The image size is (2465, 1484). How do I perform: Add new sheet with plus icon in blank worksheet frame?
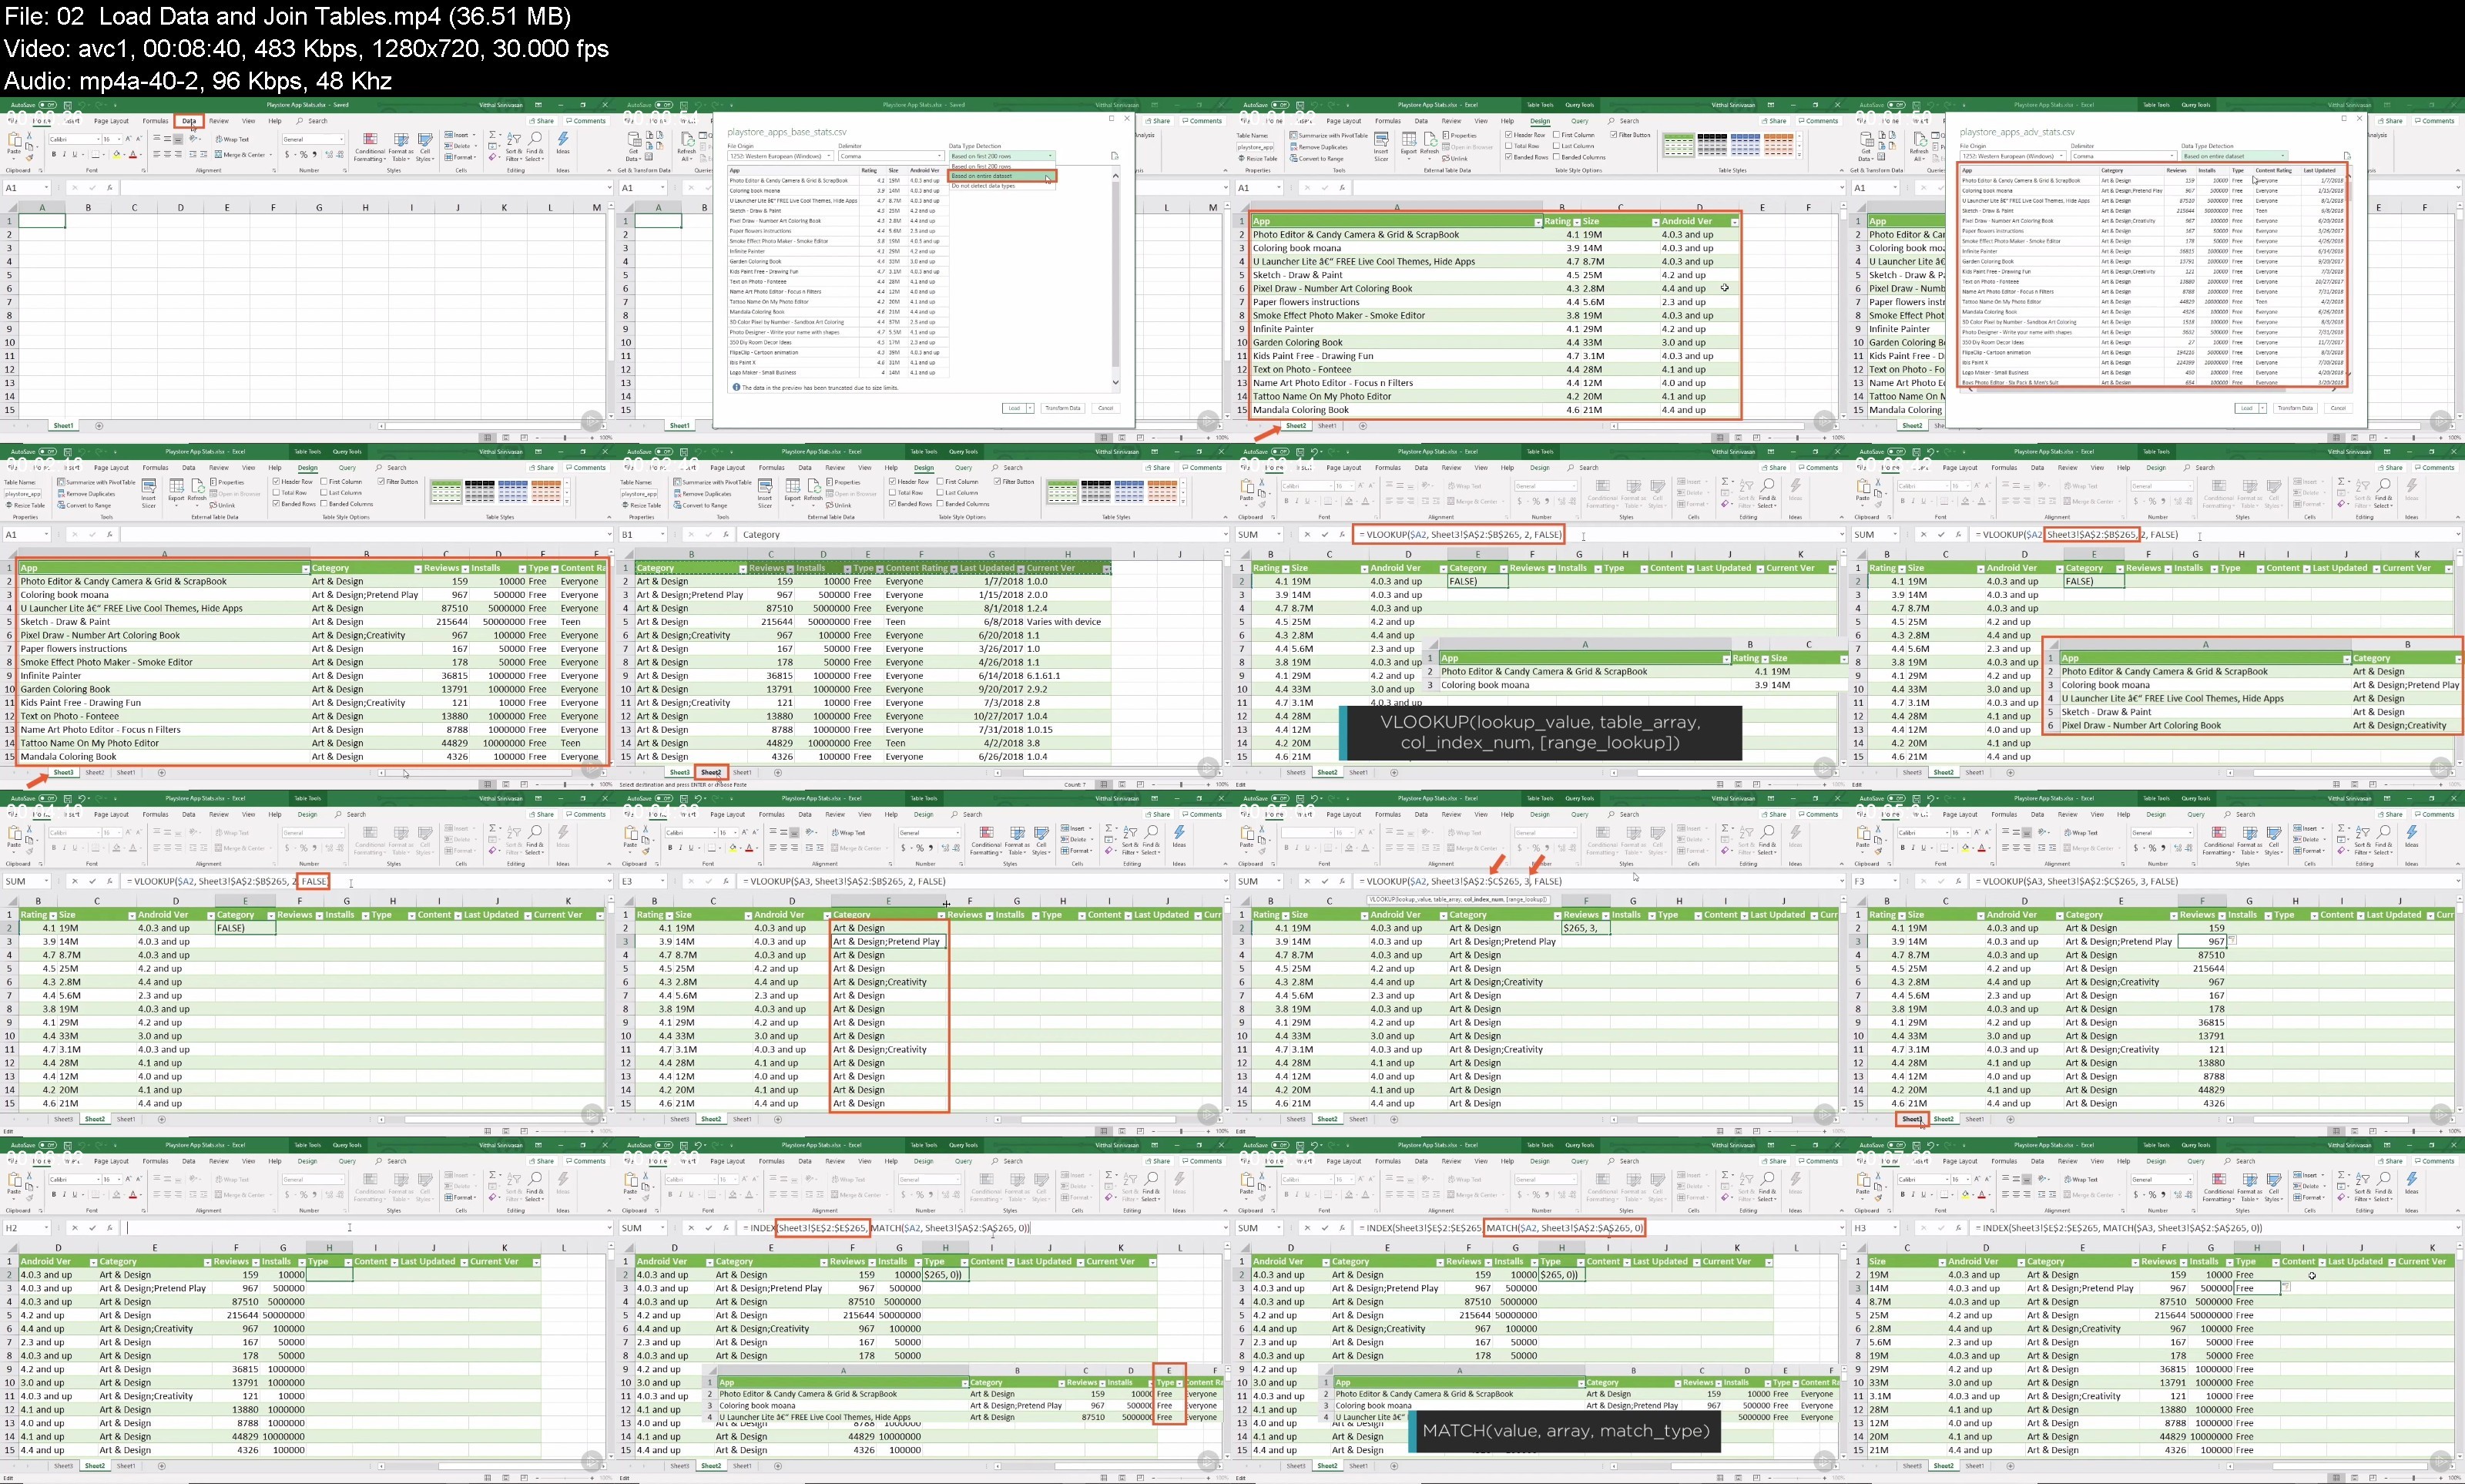99,426
